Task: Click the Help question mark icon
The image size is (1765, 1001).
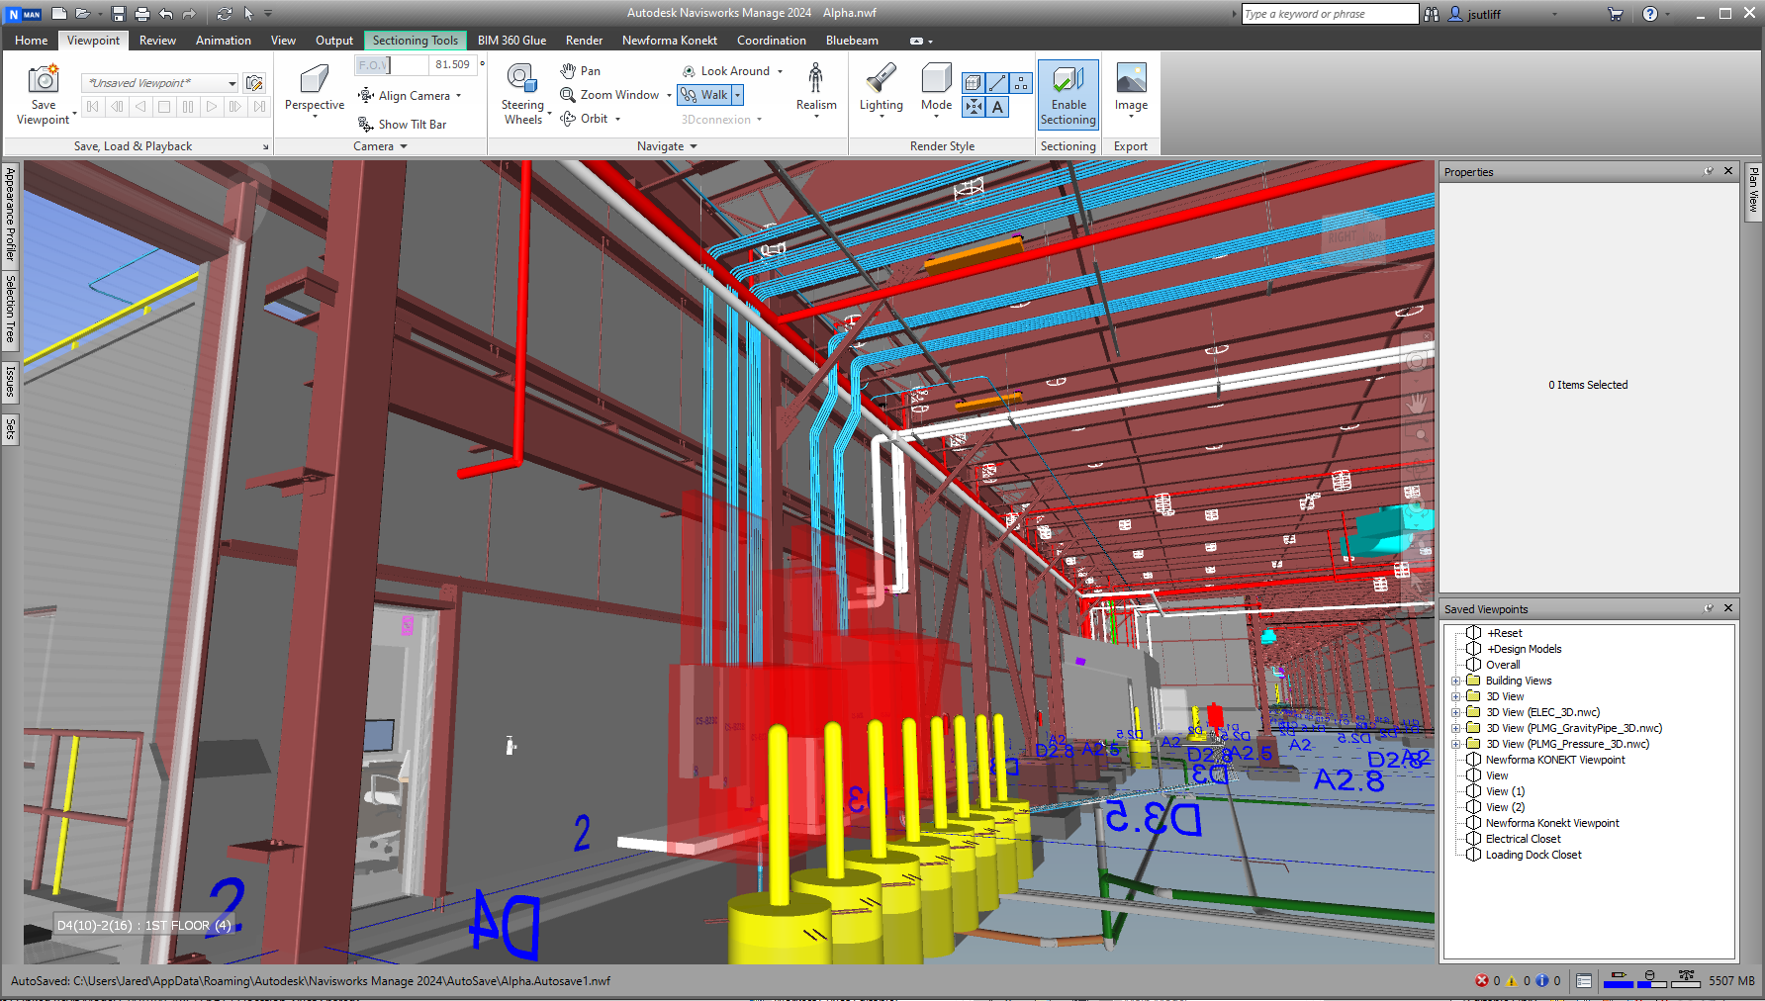Action: [x=1649, y=14]
